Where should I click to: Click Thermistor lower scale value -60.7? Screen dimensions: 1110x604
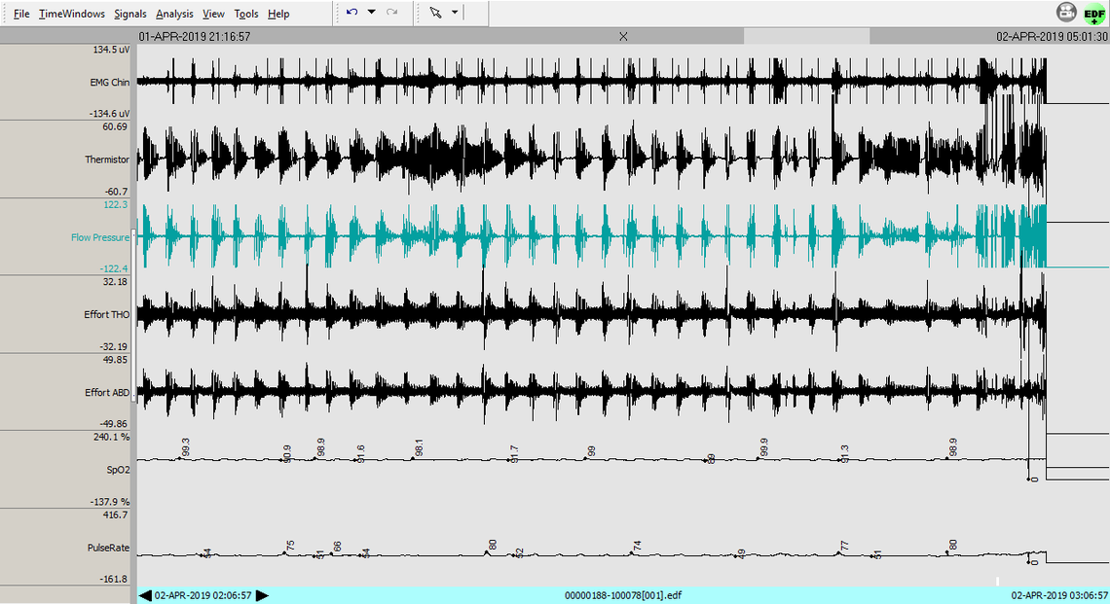point(116,192)
